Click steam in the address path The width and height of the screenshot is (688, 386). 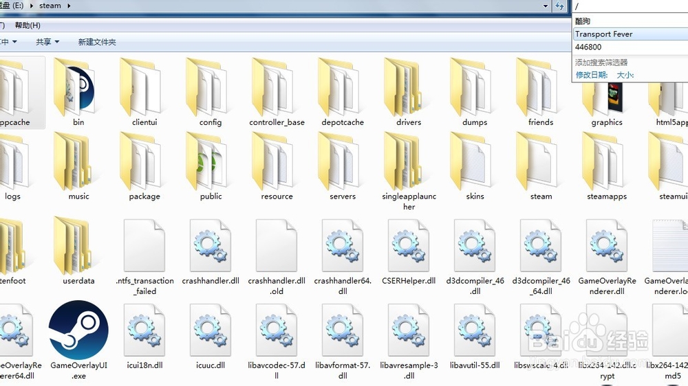coord(50,5)
